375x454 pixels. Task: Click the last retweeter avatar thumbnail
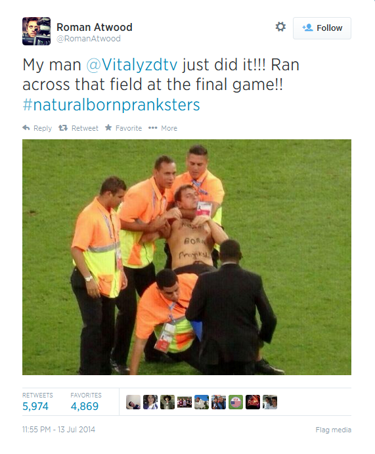pyautogui.click(x=270, y=402)
